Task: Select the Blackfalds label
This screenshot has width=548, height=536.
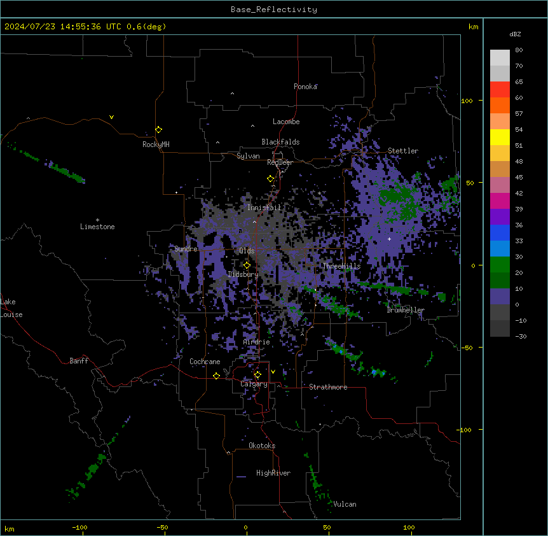Action: (280, 142)
